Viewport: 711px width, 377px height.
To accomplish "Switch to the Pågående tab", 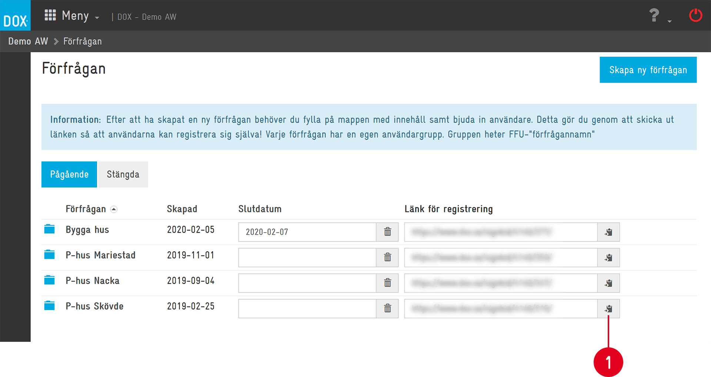I will pyautogui.click(x=69, y=174).
